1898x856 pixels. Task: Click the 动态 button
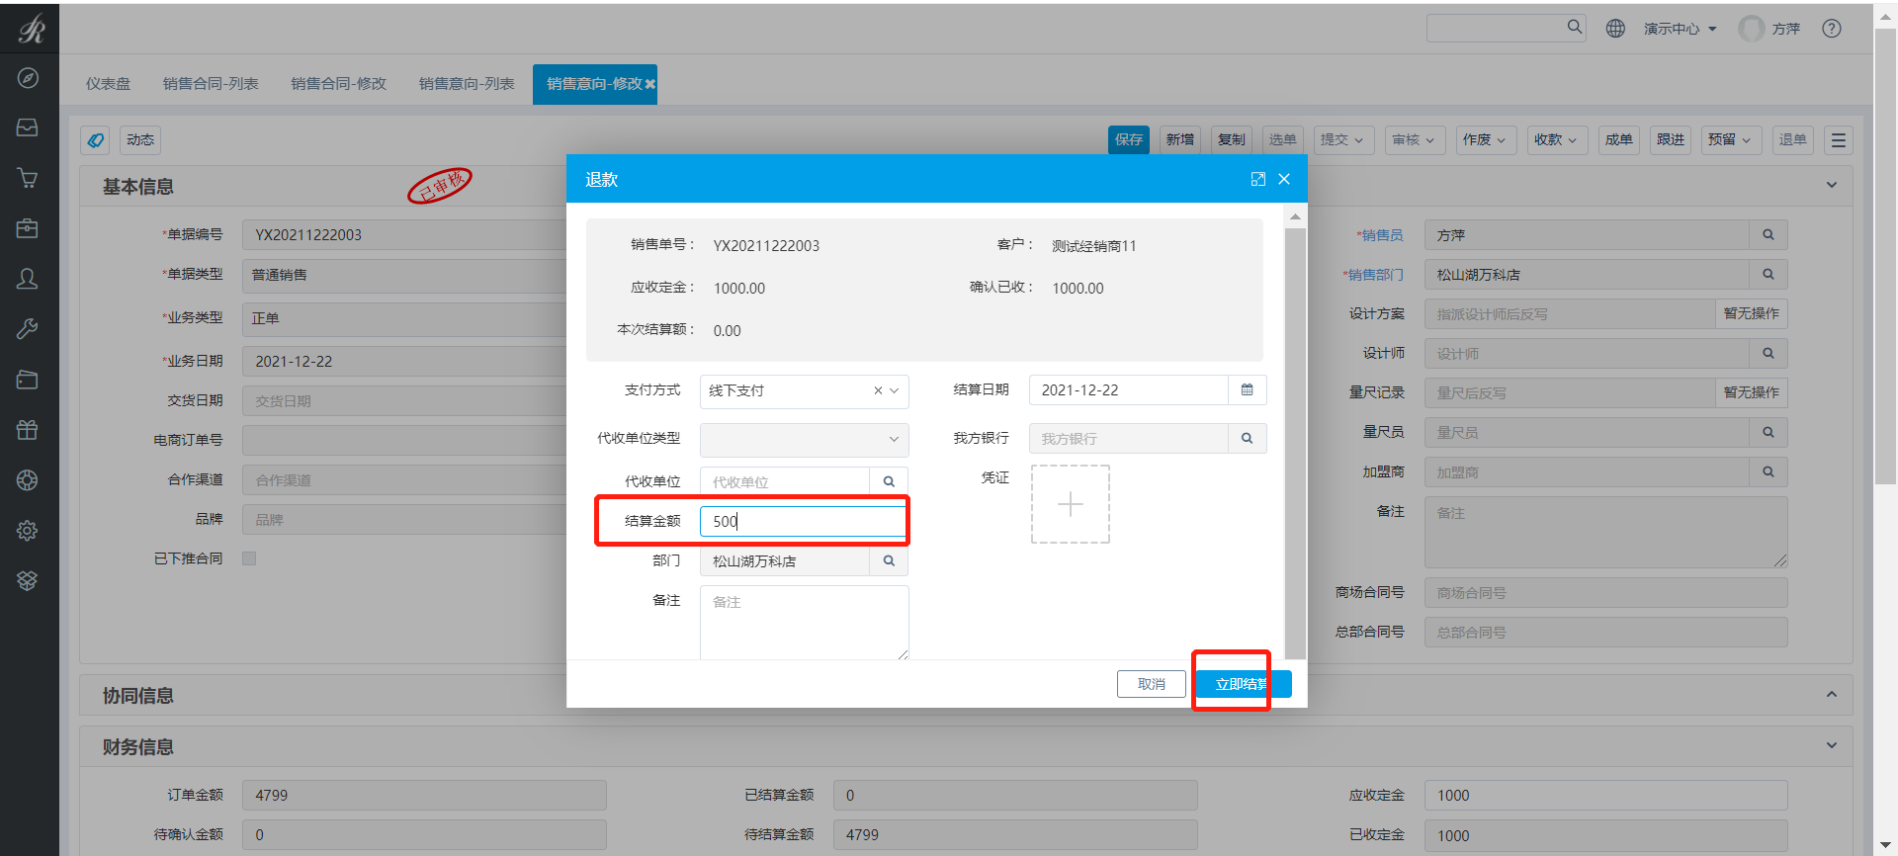[140, 140]
